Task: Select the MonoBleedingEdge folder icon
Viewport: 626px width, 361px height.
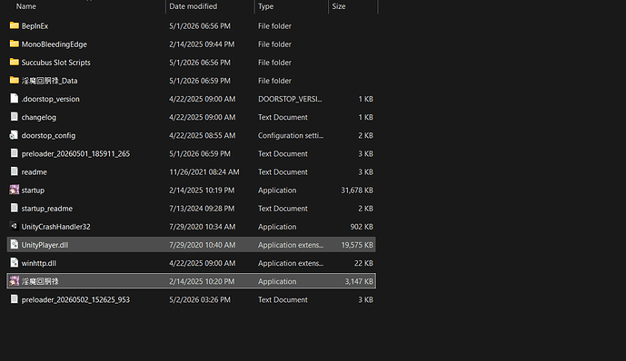Action: (x=14, y=44)
